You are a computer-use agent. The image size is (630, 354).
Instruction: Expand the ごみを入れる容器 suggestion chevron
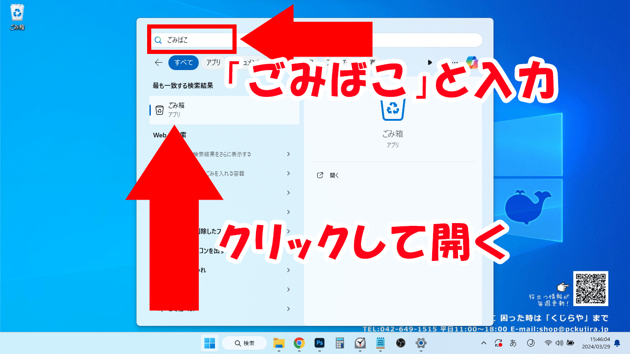coord(289,173)
